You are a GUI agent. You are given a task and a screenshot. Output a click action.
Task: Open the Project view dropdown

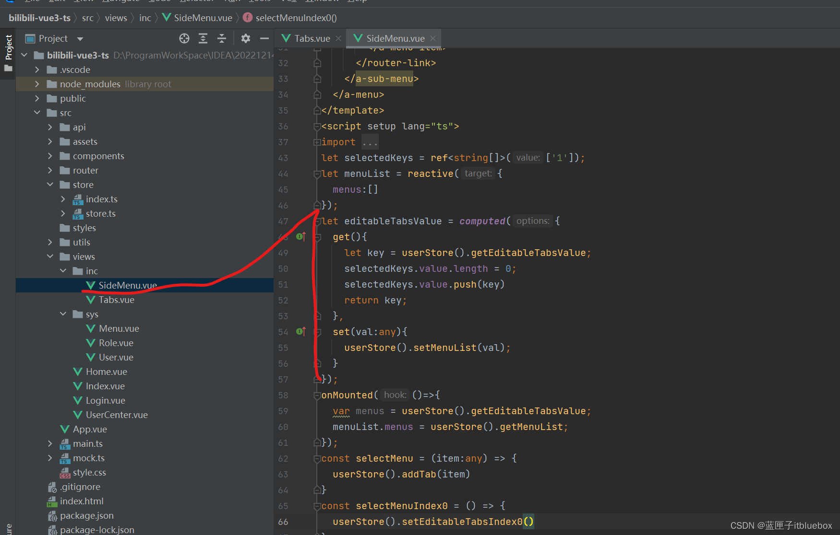[x=80, y=39]
